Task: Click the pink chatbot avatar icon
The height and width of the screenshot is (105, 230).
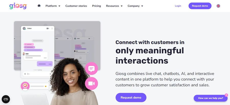Action: 25,86
